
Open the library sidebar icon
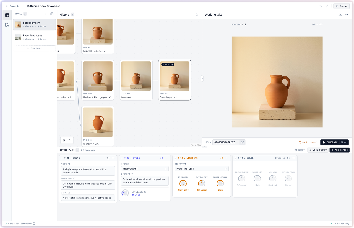7,25
